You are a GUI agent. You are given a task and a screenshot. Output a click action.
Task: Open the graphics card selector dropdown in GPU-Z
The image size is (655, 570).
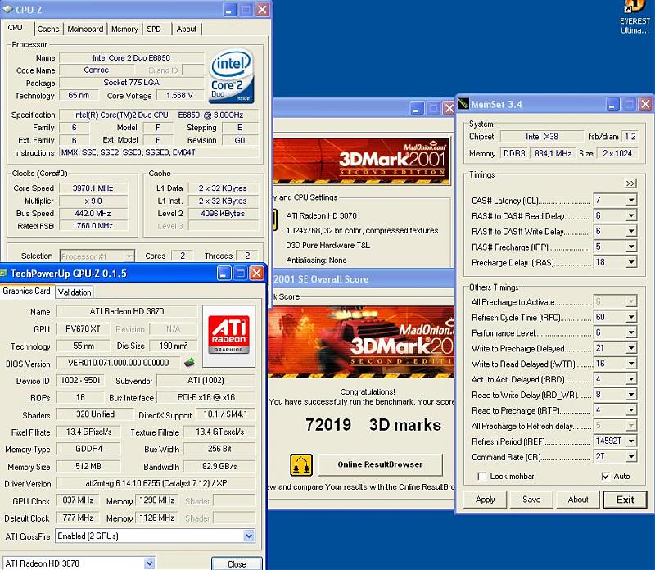click(150, 563)
